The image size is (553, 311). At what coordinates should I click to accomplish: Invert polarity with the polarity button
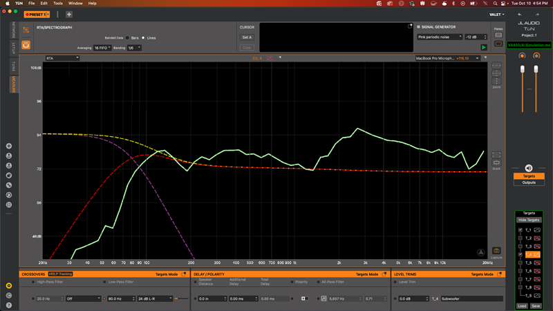pos(303,299)
